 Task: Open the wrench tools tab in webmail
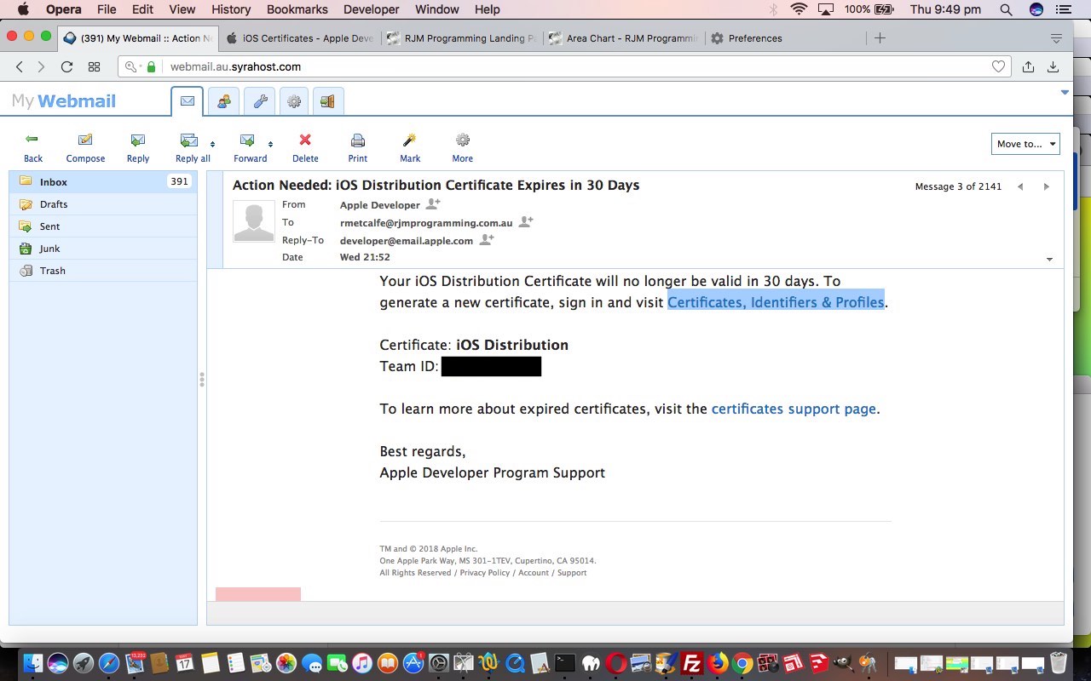[259, 101]
